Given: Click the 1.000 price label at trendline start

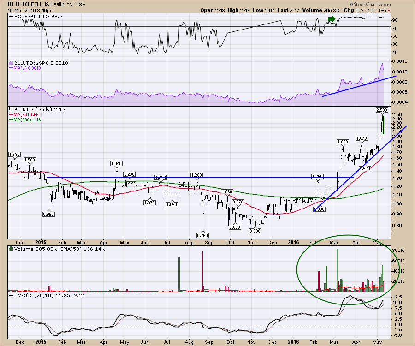Looking at the screenshot, I should 320,209.
